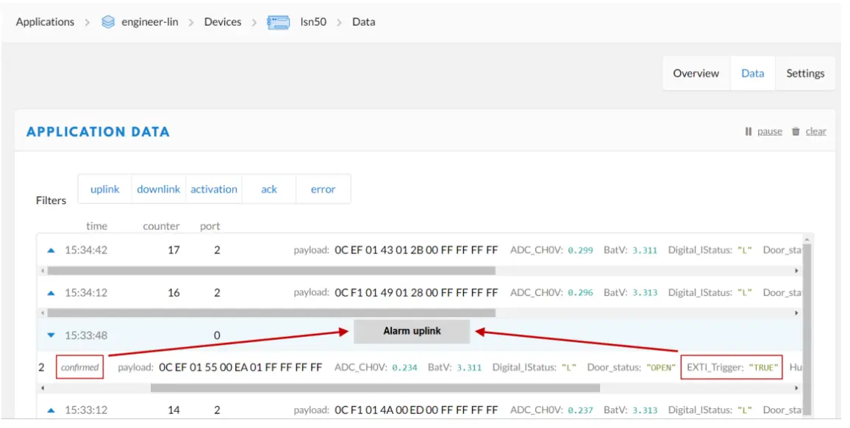Open the engineer-lin application stack icon
850x428 pixels.
point(108,22)
